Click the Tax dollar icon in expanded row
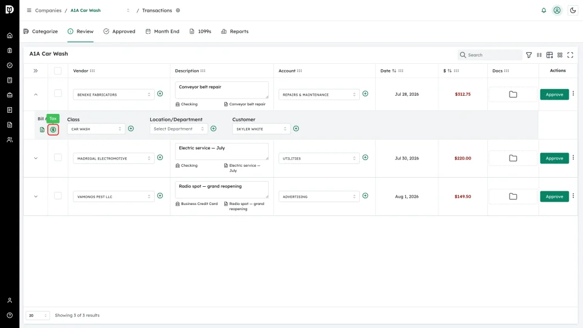The height and width of the screenshot is (328, 583). (53, 129)
